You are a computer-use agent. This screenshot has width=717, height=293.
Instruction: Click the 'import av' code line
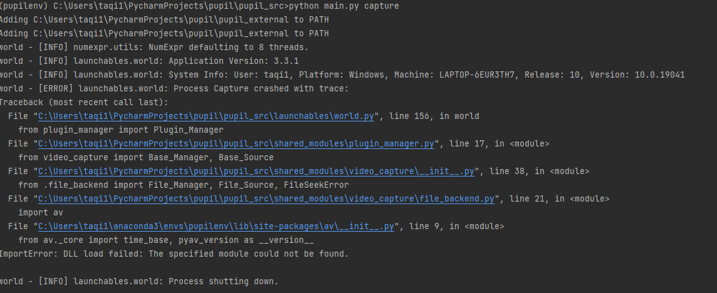(41, 213)
